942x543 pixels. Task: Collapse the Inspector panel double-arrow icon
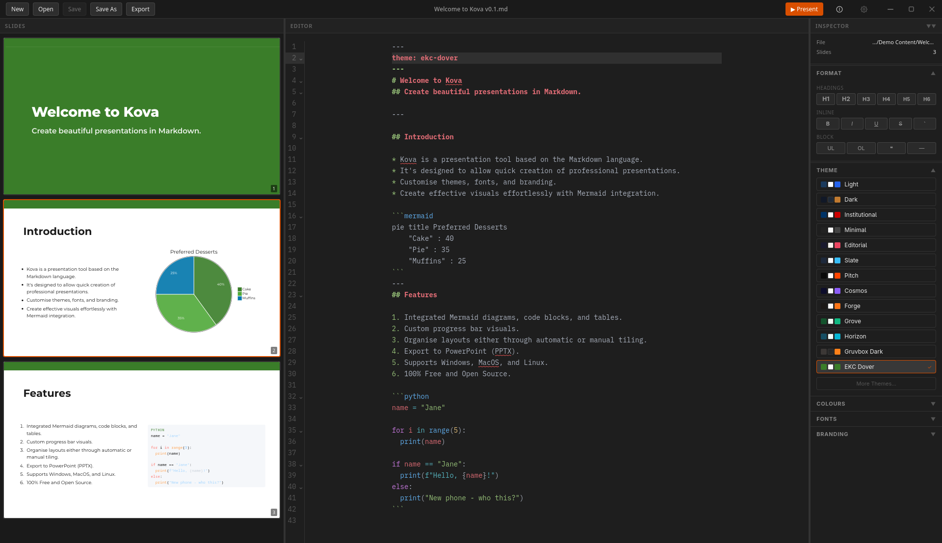pyautogui.click(x=931, y=26)
